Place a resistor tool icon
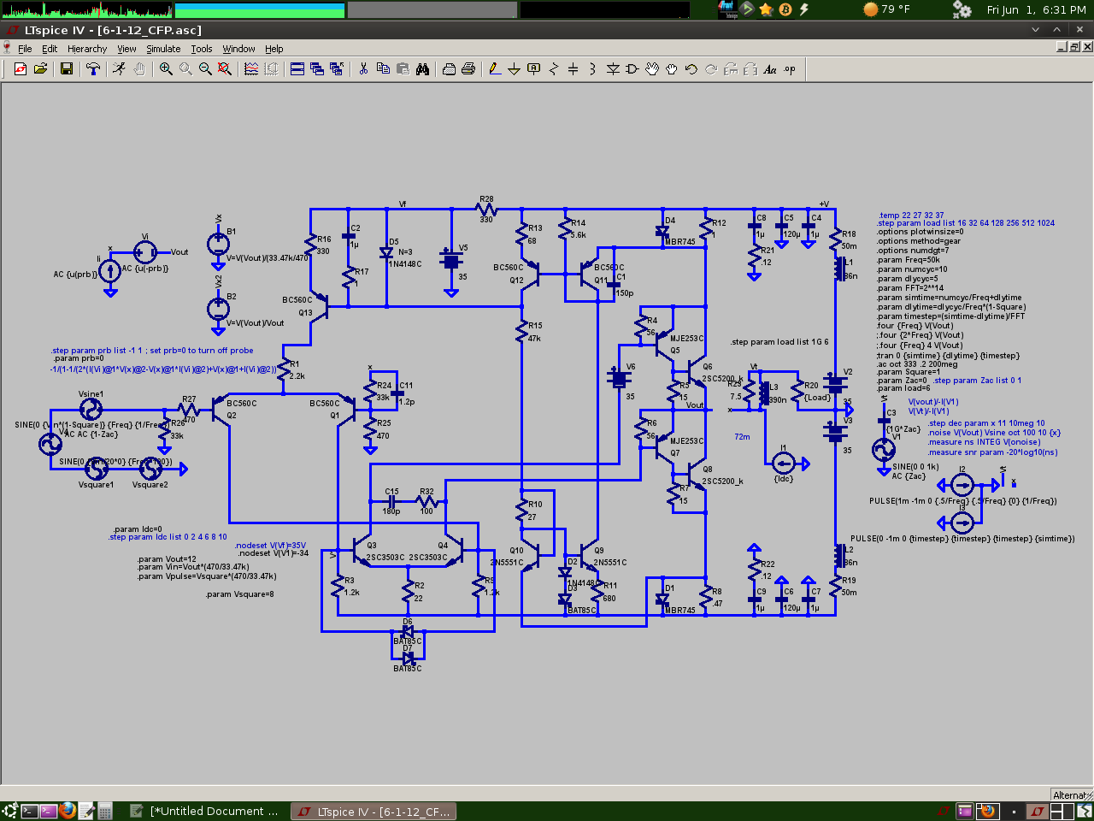 [554, 68]
